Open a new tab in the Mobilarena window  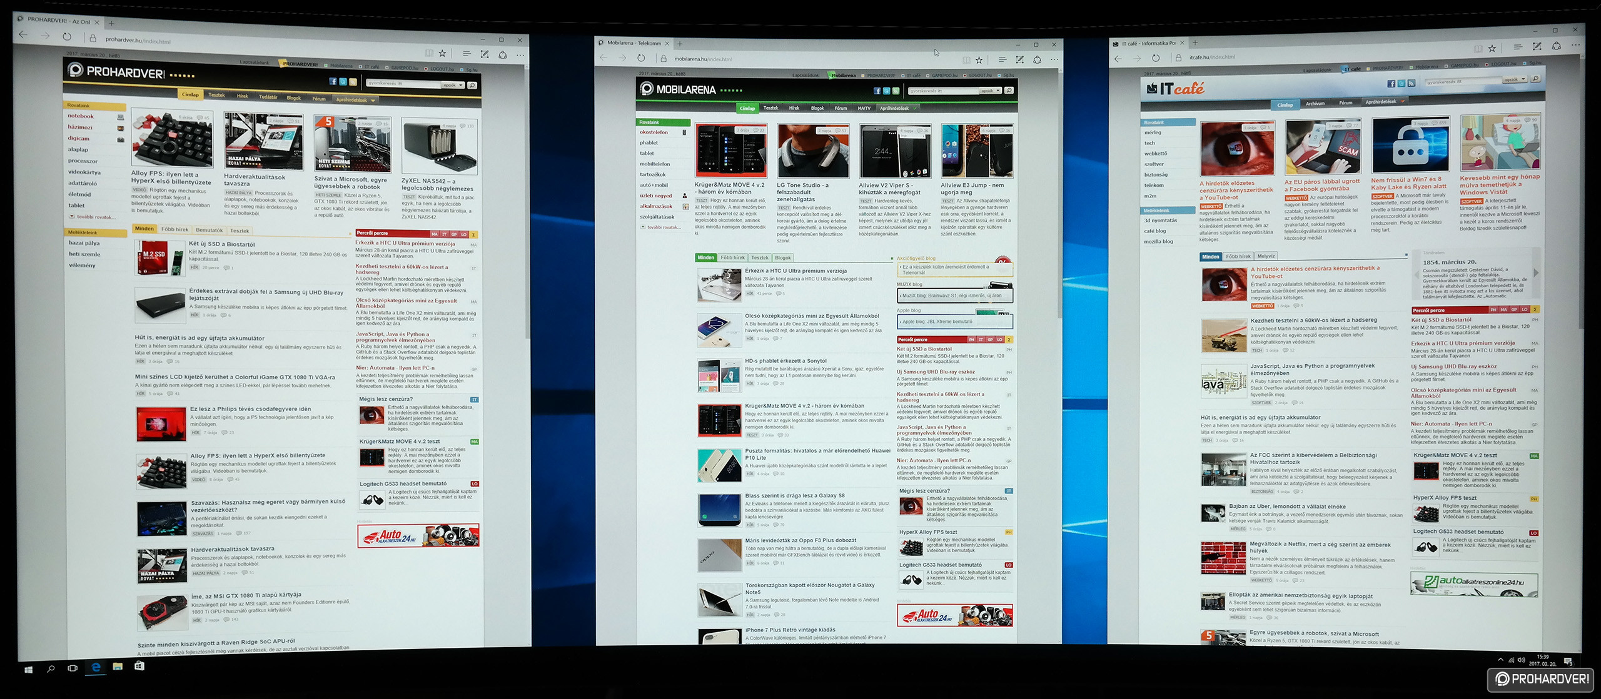(680, 44)
